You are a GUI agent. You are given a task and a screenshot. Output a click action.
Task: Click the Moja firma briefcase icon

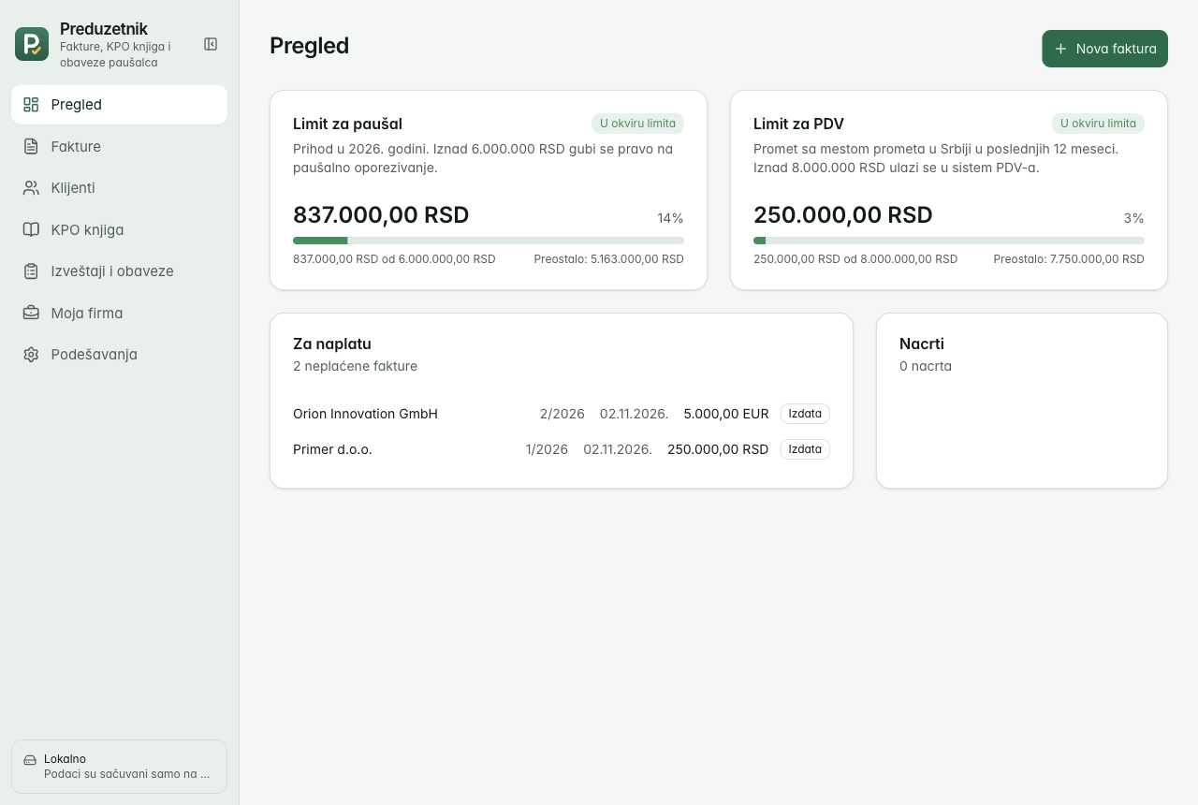point(31,313)
